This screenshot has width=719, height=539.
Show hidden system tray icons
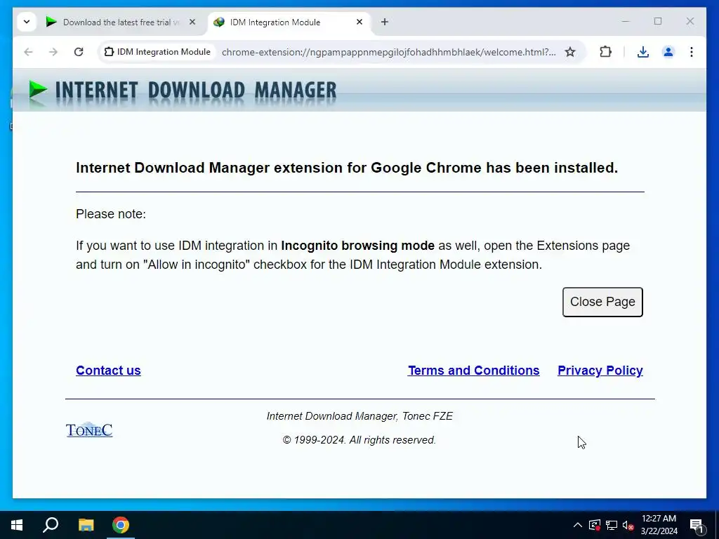point(578,525)
